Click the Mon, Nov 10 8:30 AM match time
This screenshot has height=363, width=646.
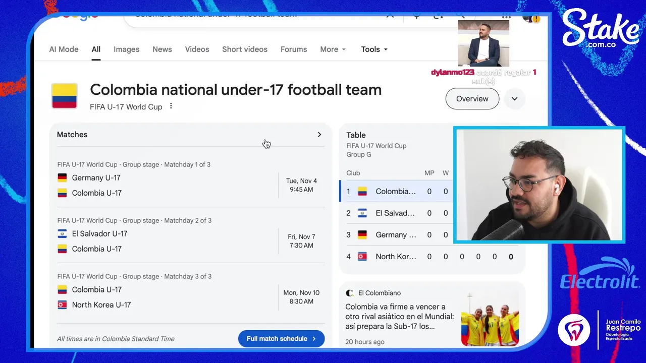pyautogui.click(x=301, y=297)
